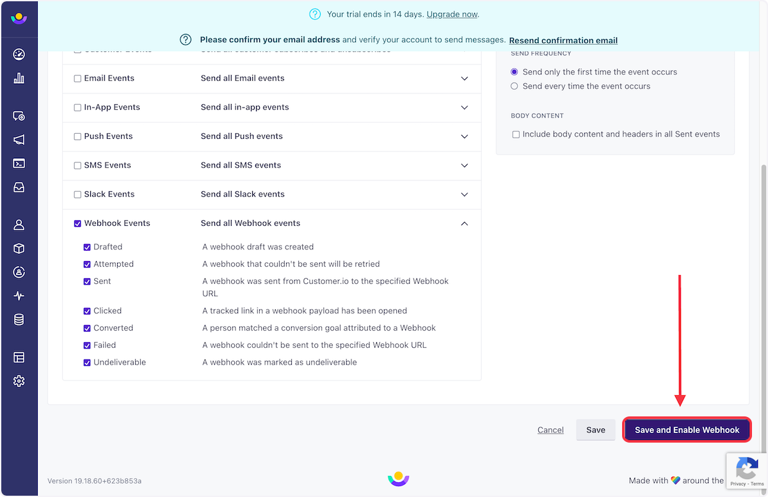Click 'Send all in-app events' text
This screenshot has width=768, height=497.
(x=245, y=107)
